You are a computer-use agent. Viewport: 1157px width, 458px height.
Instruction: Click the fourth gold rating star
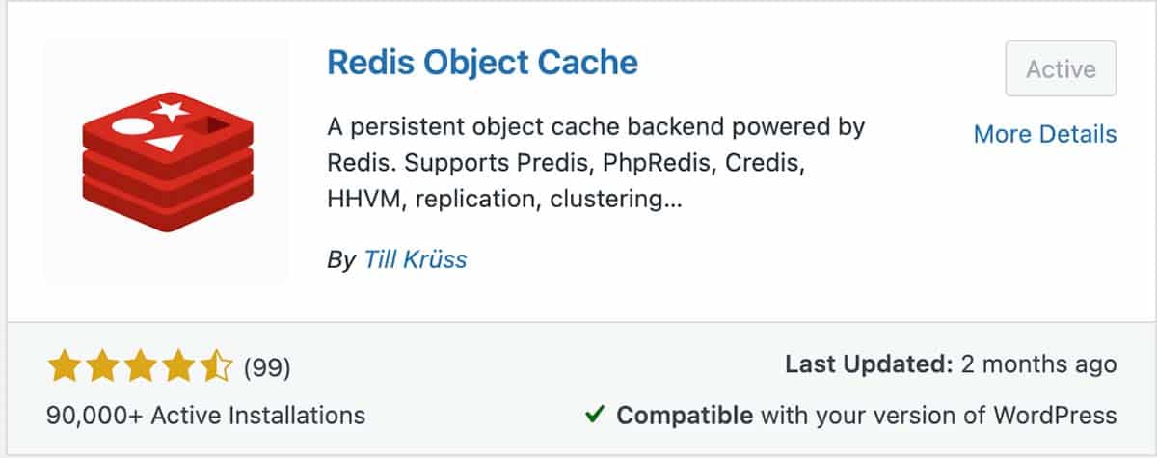click(x=178, y=366)
